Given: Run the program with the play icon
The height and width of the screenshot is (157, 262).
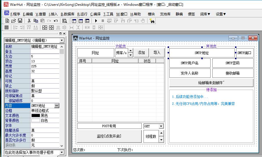Looking at the screenshot, I should [96, 21].
